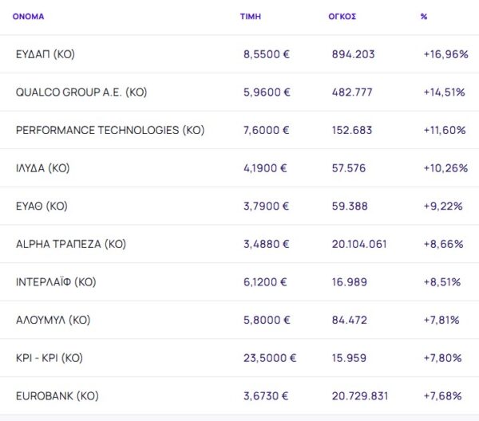Open the ΕΥΔΑΠ (ΚΟ) stock link
479x421 pixels.
pyautogui.click(x=45, y=54)
